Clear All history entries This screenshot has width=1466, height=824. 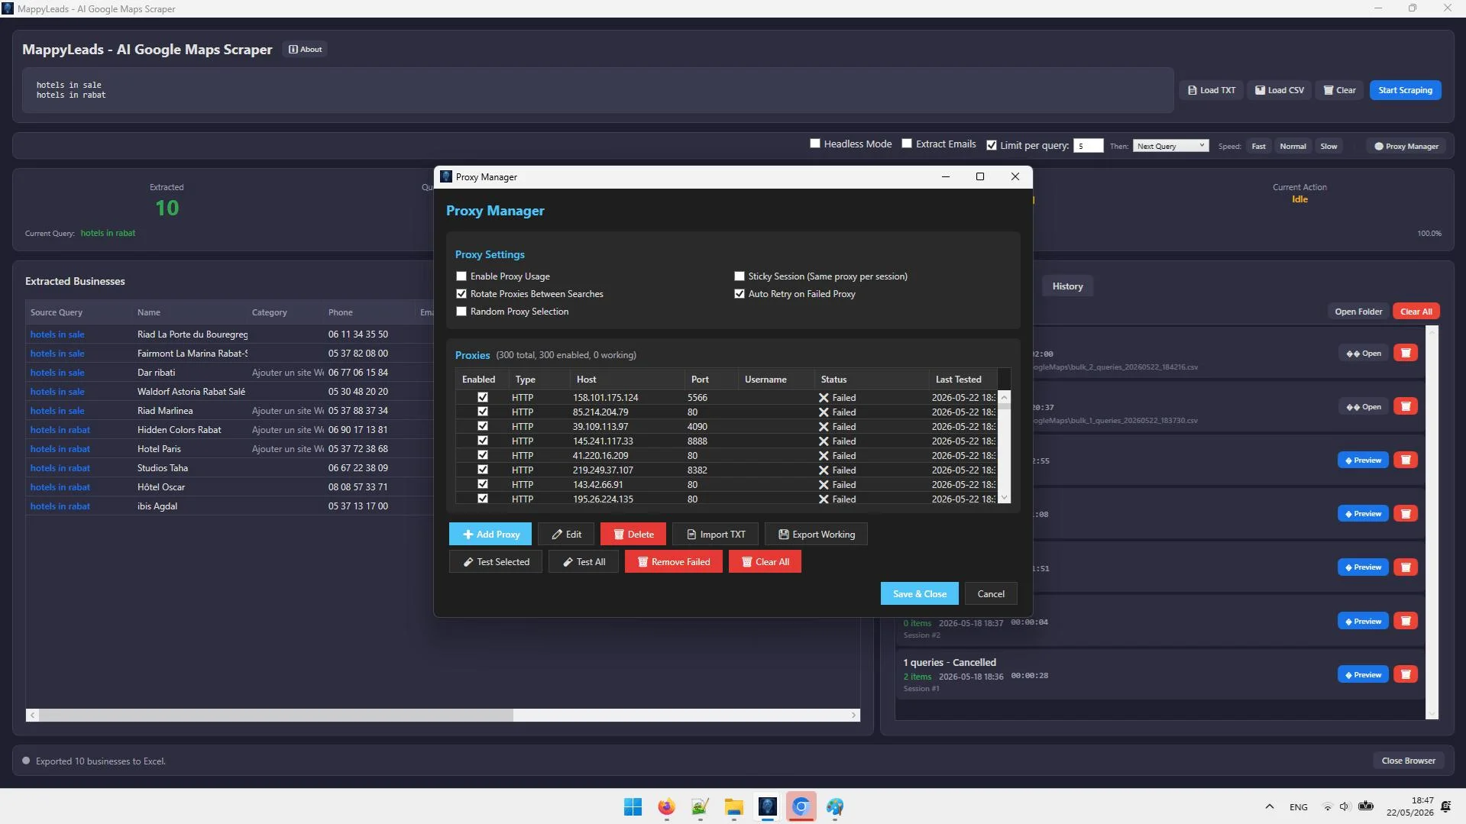click(1416, 312)
